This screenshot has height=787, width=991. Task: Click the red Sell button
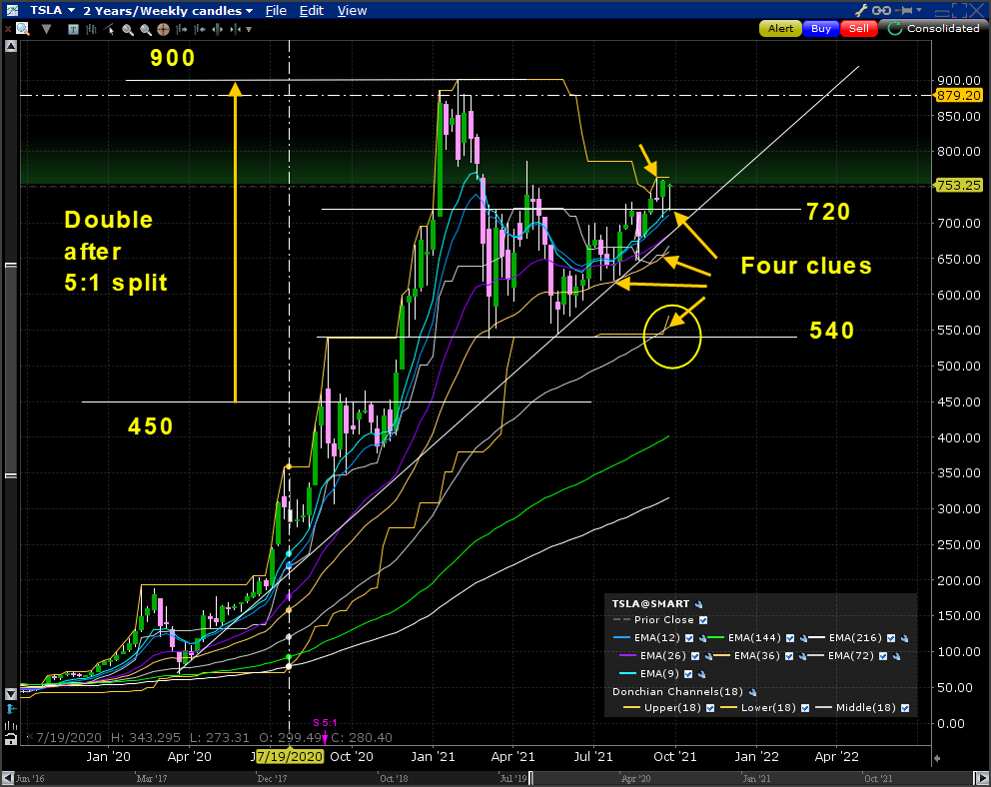pyautogui.click(x=859, y=28)
